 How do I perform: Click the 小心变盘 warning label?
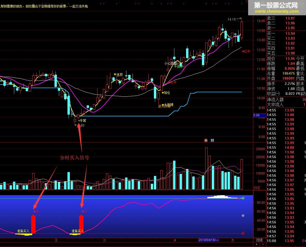point(170,63)
